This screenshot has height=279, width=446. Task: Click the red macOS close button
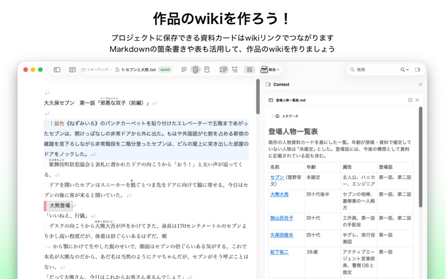point(26,70)
